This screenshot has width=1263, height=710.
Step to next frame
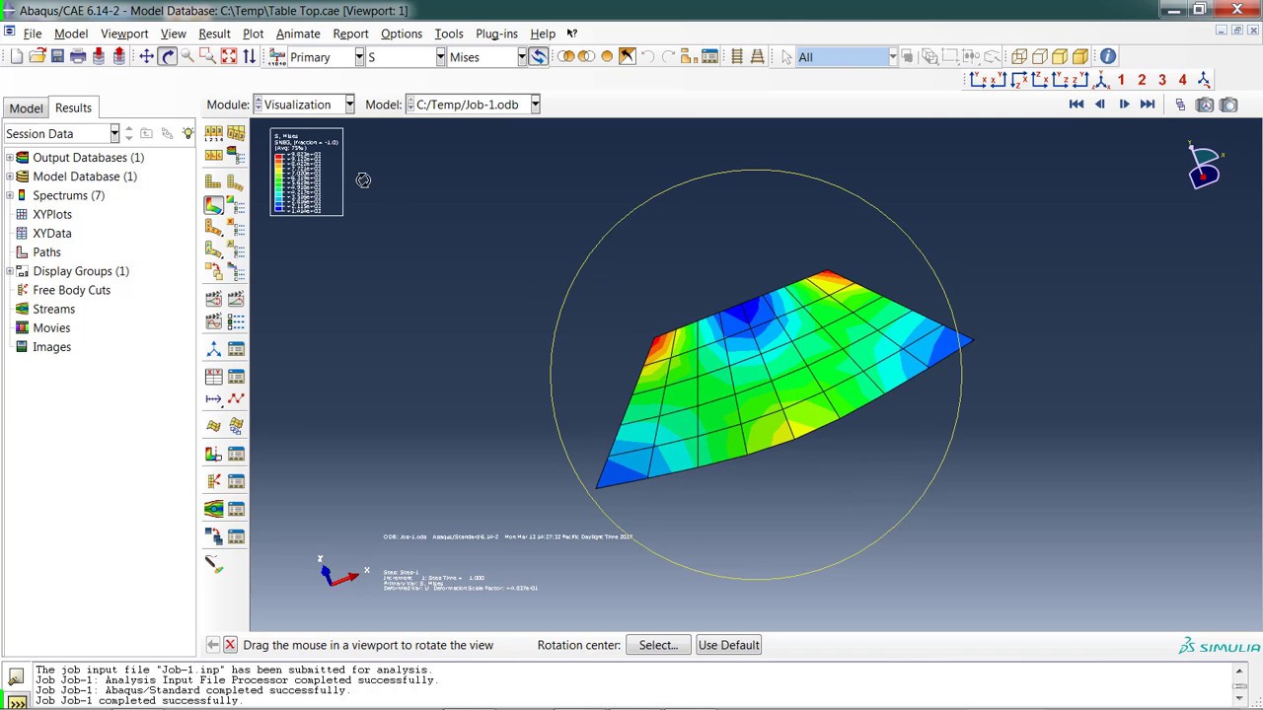coord(1124,105)
